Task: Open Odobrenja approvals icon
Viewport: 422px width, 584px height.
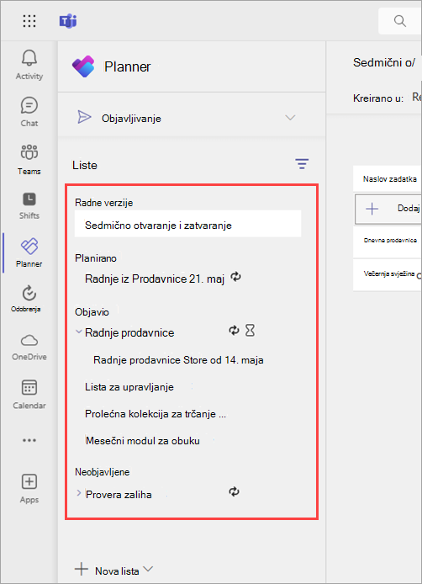Action: [x=29, y=293]
